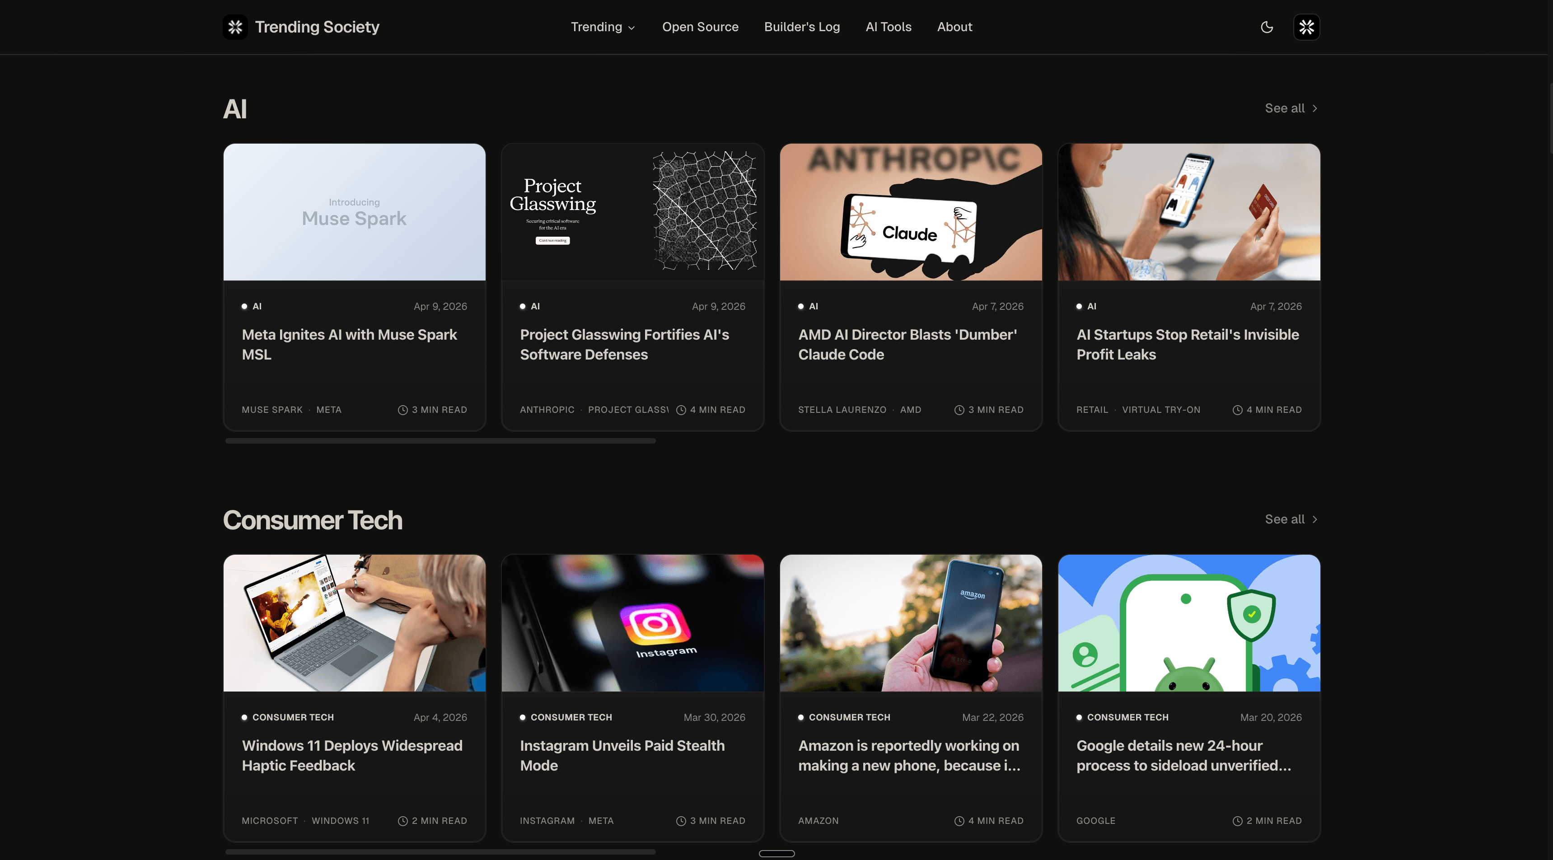The image size is (1553, 860).
Task: Open the Muse Spark article thumbnail
Action: (x=354, y=211)
